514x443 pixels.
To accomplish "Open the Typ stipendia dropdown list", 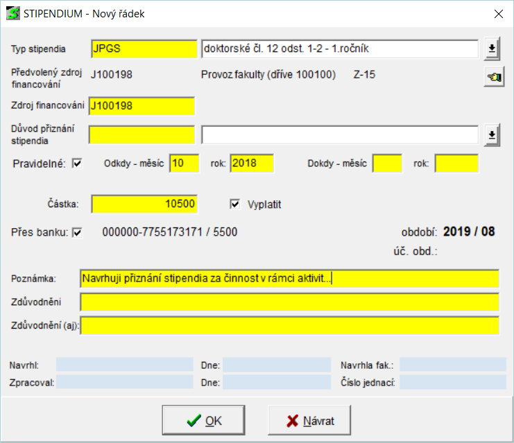I will 492,49.
